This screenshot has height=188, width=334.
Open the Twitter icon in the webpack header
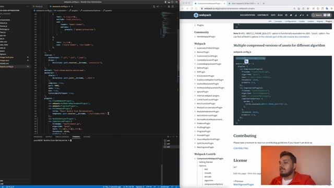(x=291, y=15)
